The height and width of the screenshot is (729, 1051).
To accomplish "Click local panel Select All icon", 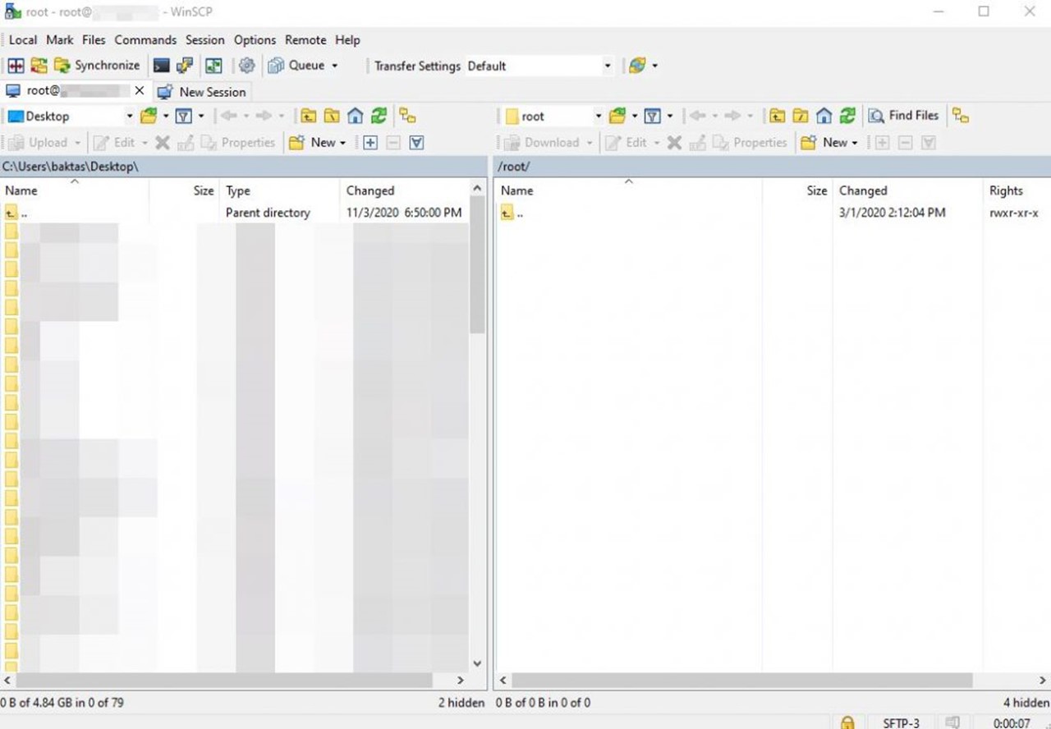I will pos(416,142).
